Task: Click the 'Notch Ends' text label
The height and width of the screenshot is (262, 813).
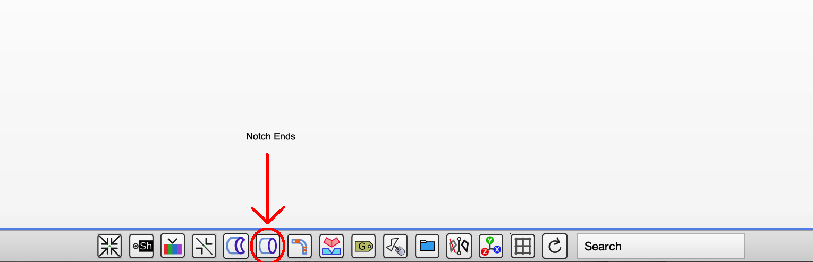Action: (x=270, y=136)
